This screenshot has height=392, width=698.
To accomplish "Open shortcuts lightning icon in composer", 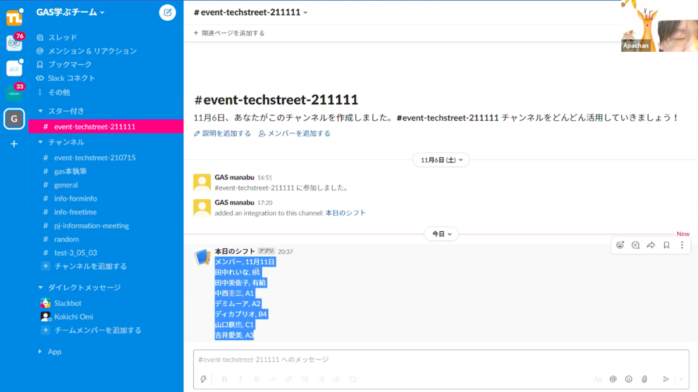I will 204,379.
